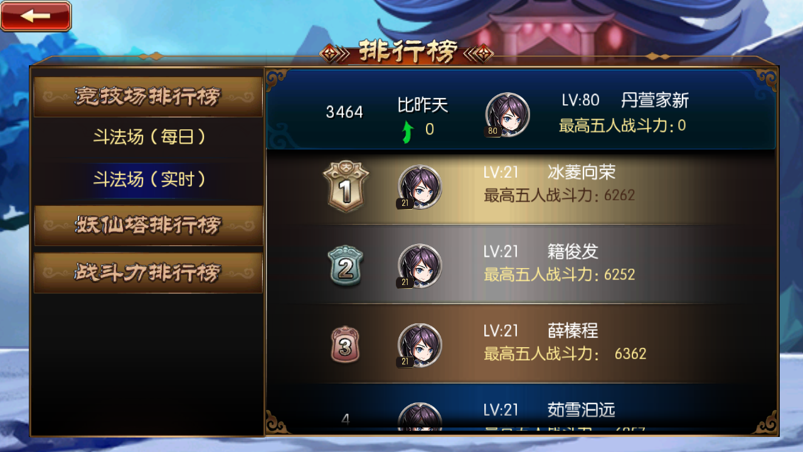The image size is (803, 452).
Task: Go back with the red arrow button
Action: point(36,16)
